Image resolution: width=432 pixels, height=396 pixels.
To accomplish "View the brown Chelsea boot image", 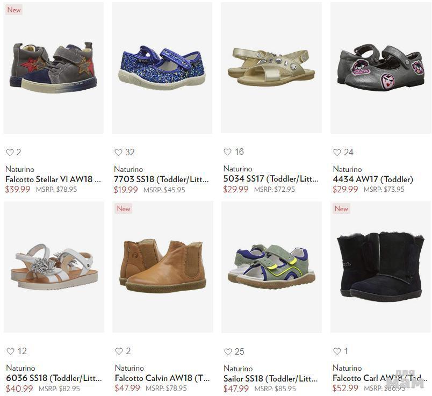I will (163, 267).
